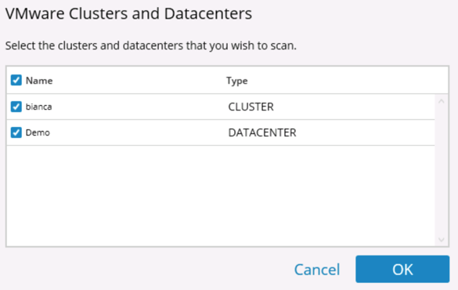Click the empty list area below Demo

tap(221, 196)
